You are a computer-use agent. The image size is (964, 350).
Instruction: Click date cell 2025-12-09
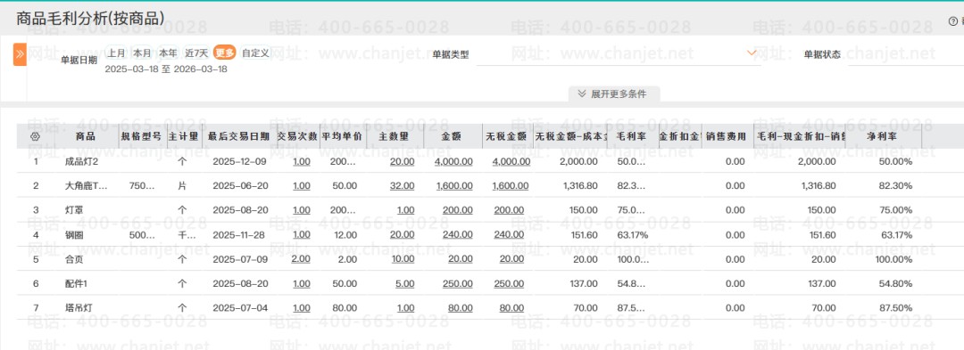240,162
